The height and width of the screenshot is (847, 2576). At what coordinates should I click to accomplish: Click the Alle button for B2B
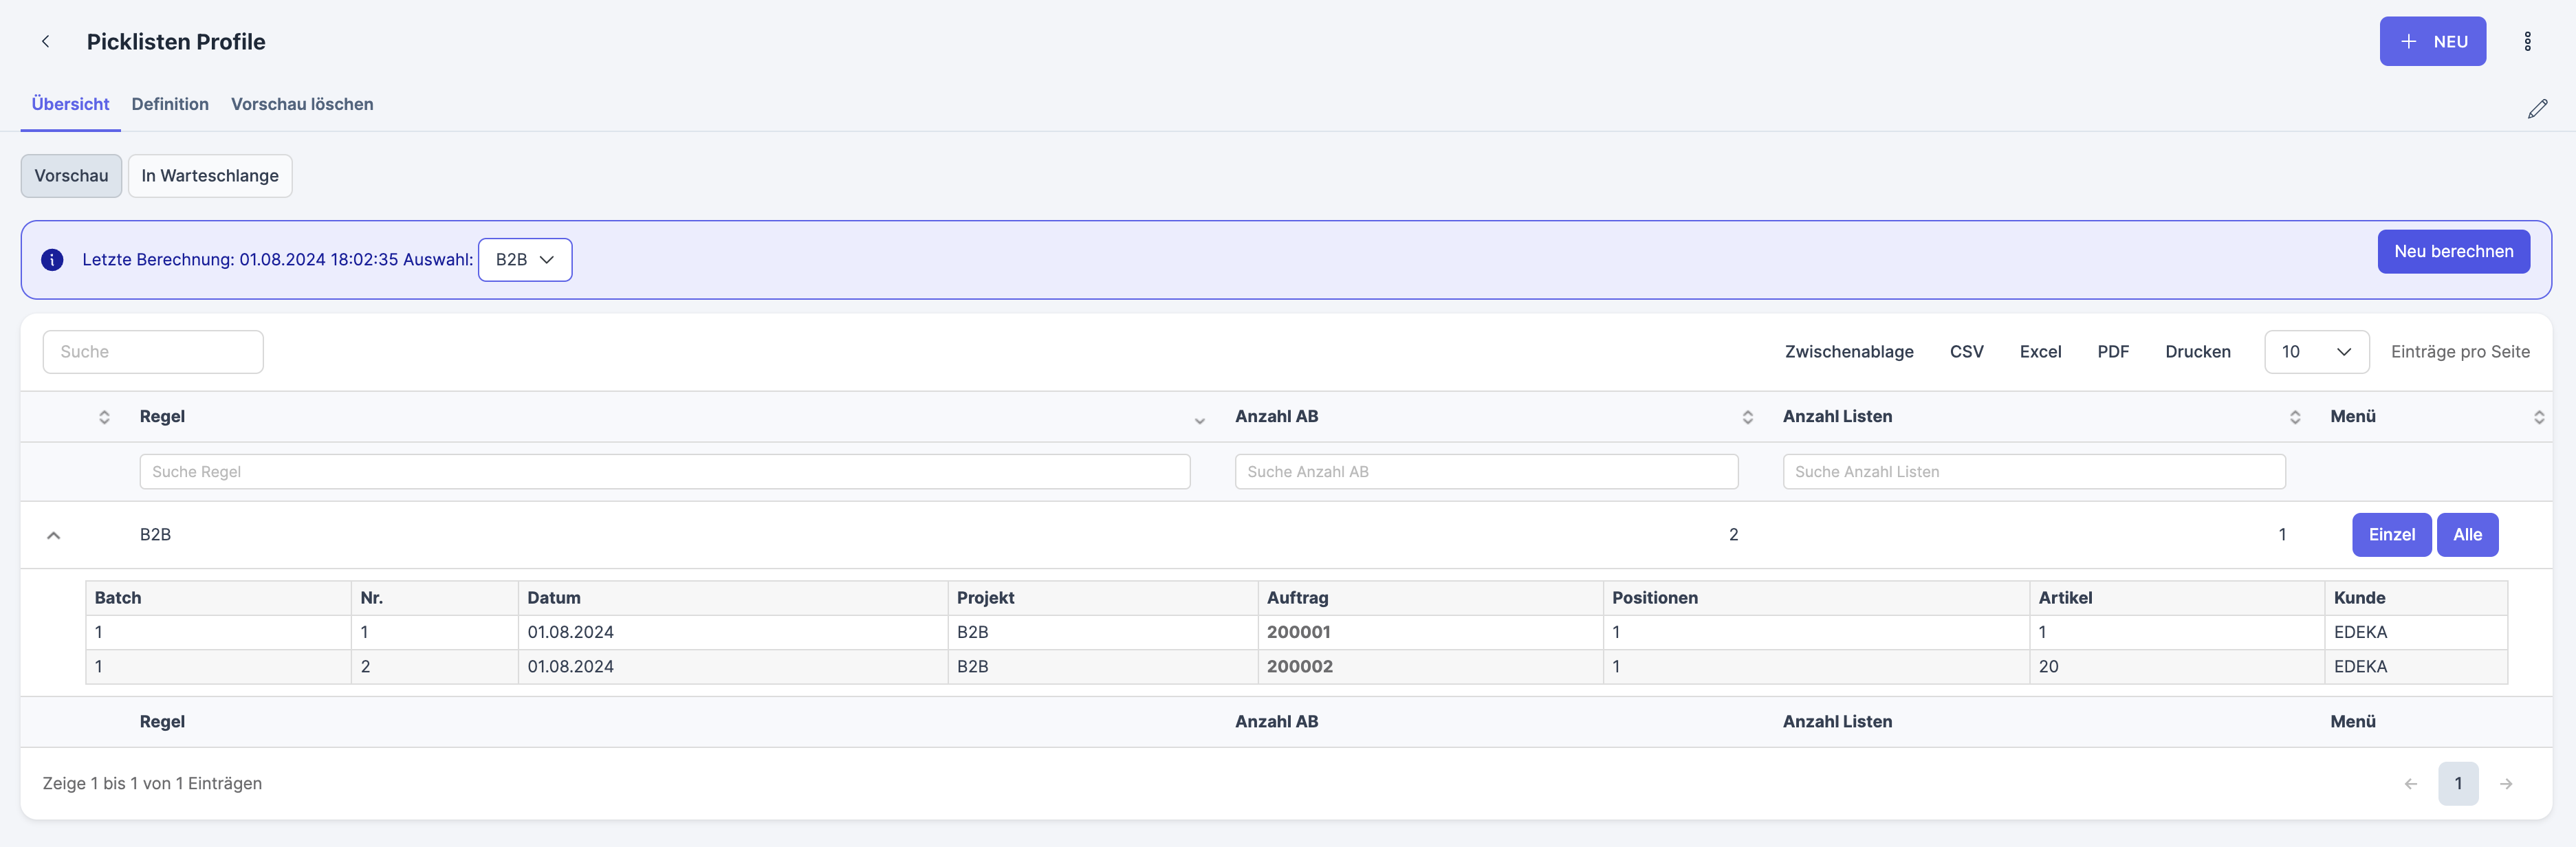tap(2467, 535)
